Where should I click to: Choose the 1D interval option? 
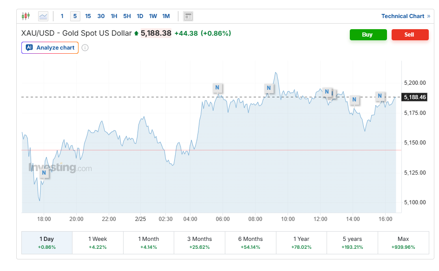coord(140,16)
